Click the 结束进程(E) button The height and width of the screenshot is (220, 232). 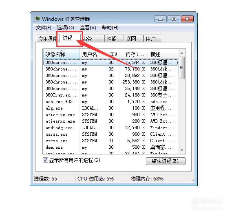coord(166,161)
